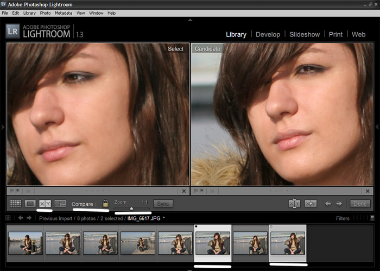Screen dimensions: 380x271
Task: Collapse the top module panel arrow
Action: pyautogui.click(x=190, y=20)
